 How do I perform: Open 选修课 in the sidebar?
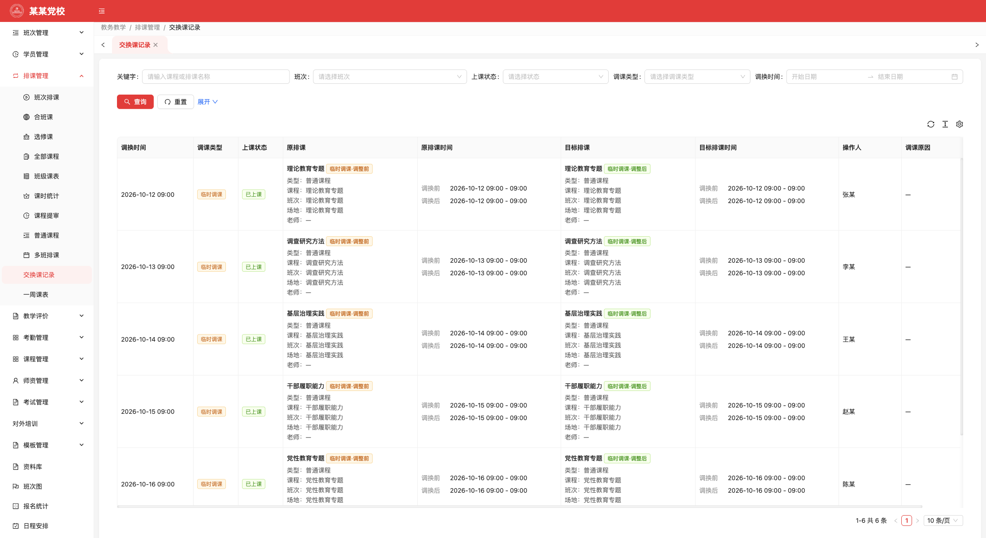[47, 137]
